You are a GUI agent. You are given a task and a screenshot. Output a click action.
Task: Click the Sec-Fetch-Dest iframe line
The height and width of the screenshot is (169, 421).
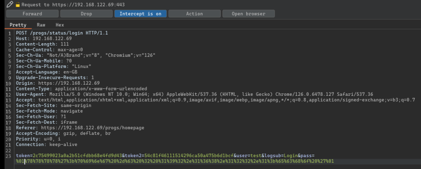tap(47, 122)
